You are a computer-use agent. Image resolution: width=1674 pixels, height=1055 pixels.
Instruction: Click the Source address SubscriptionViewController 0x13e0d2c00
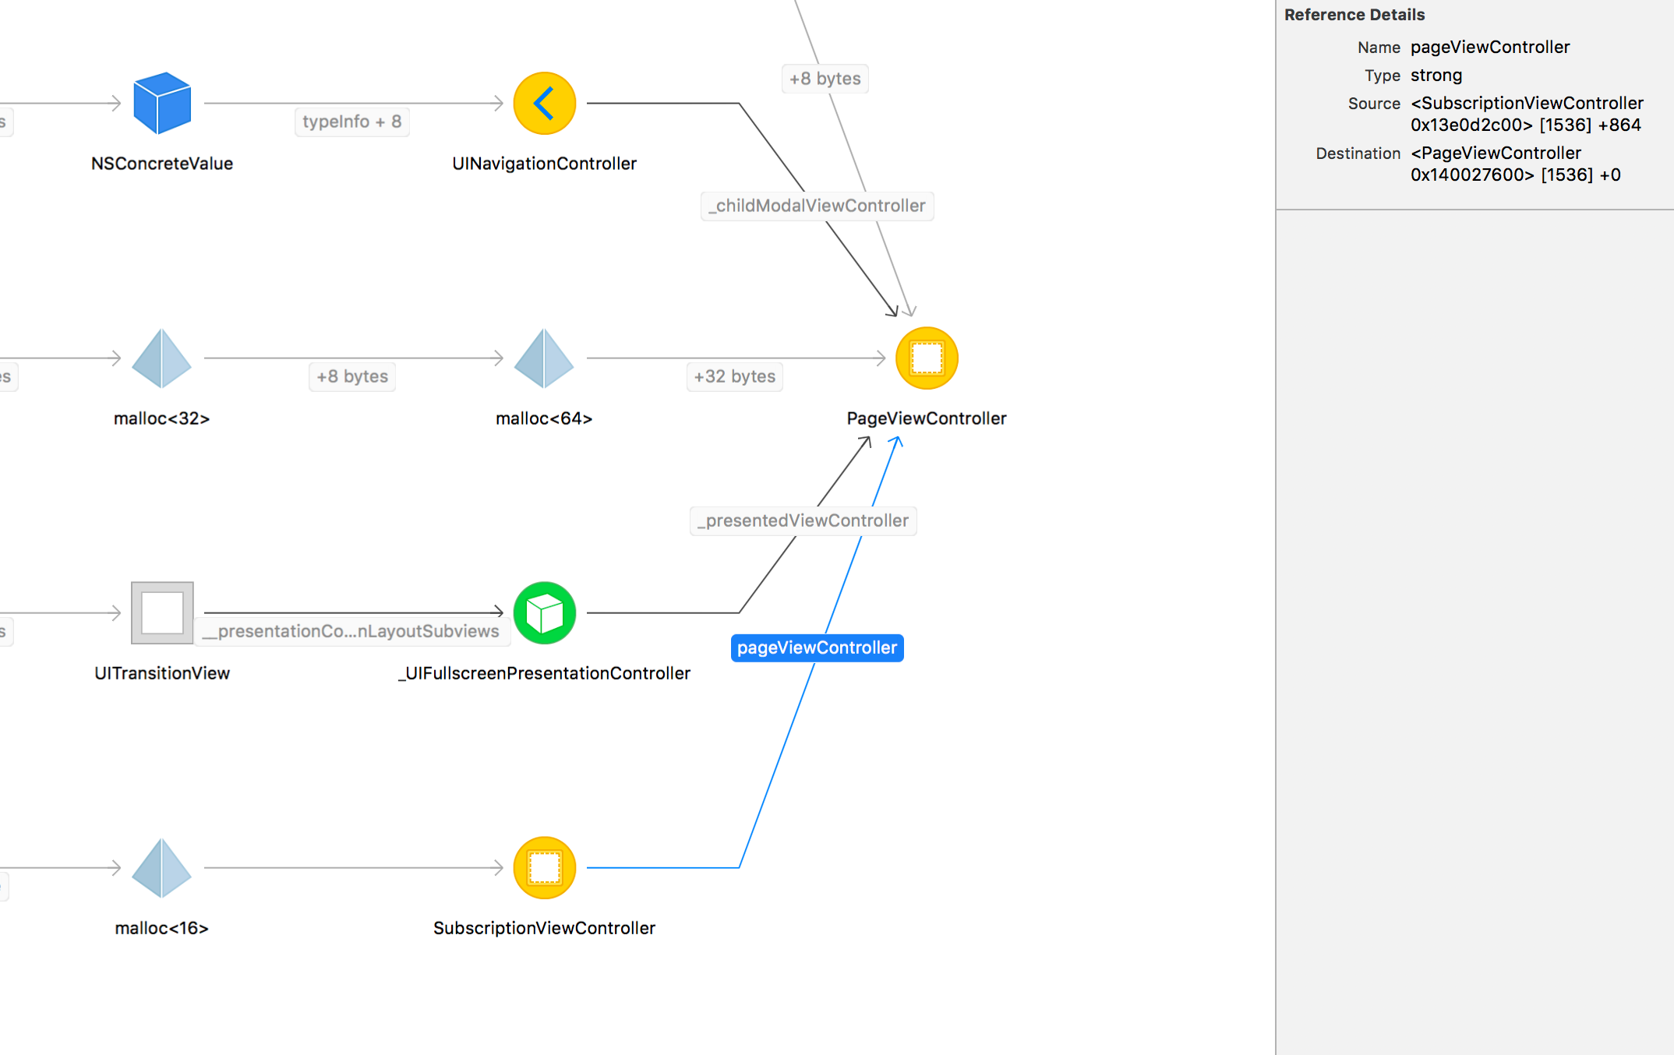pyautogui.click(x=1527, y=113)
